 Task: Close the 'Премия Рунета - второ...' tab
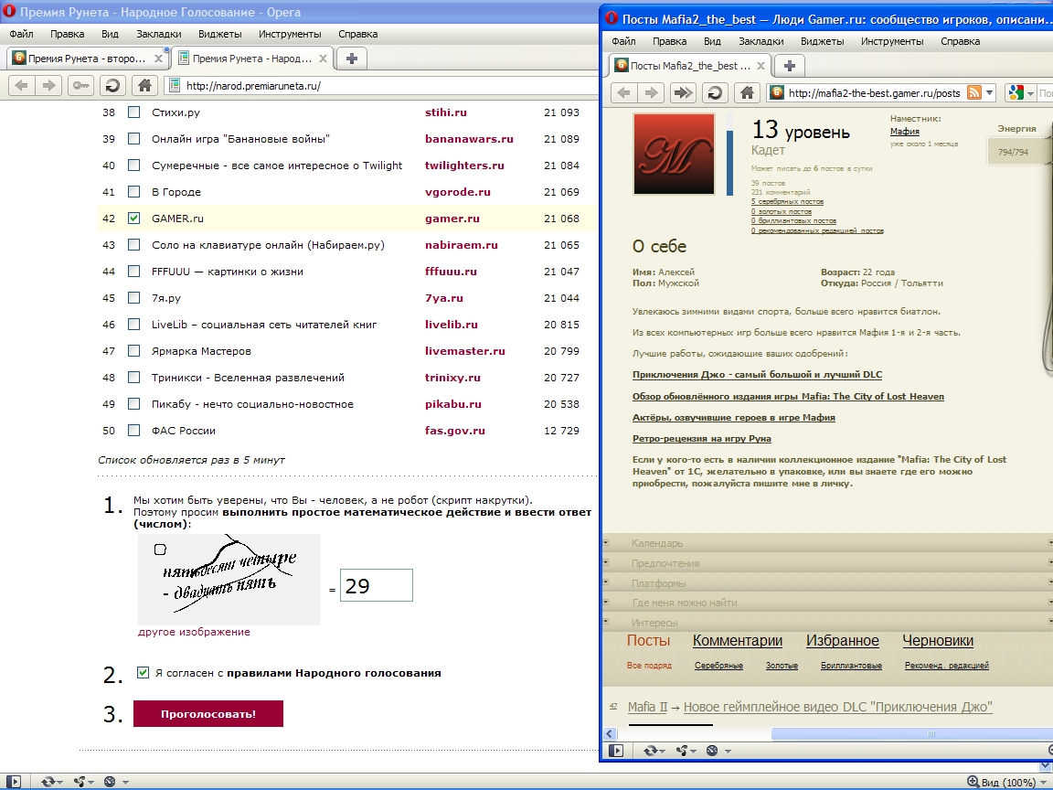click(158, 59)
